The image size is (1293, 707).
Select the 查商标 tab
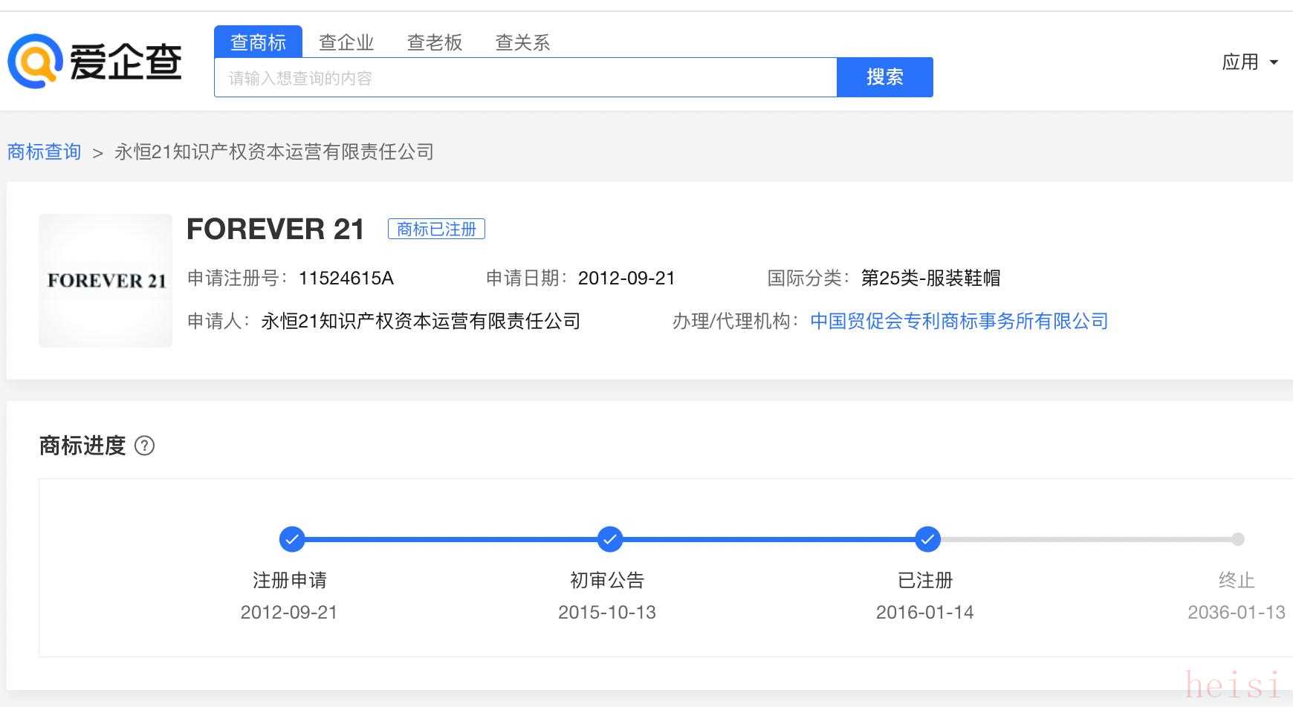pos(258,42)
